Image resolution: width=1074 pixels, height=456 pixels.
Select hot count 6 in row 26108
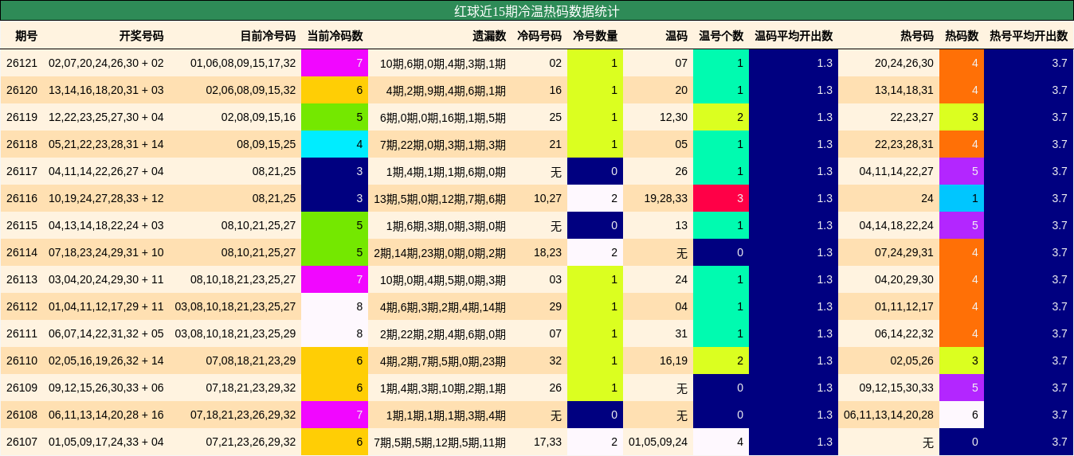(962, 415)
